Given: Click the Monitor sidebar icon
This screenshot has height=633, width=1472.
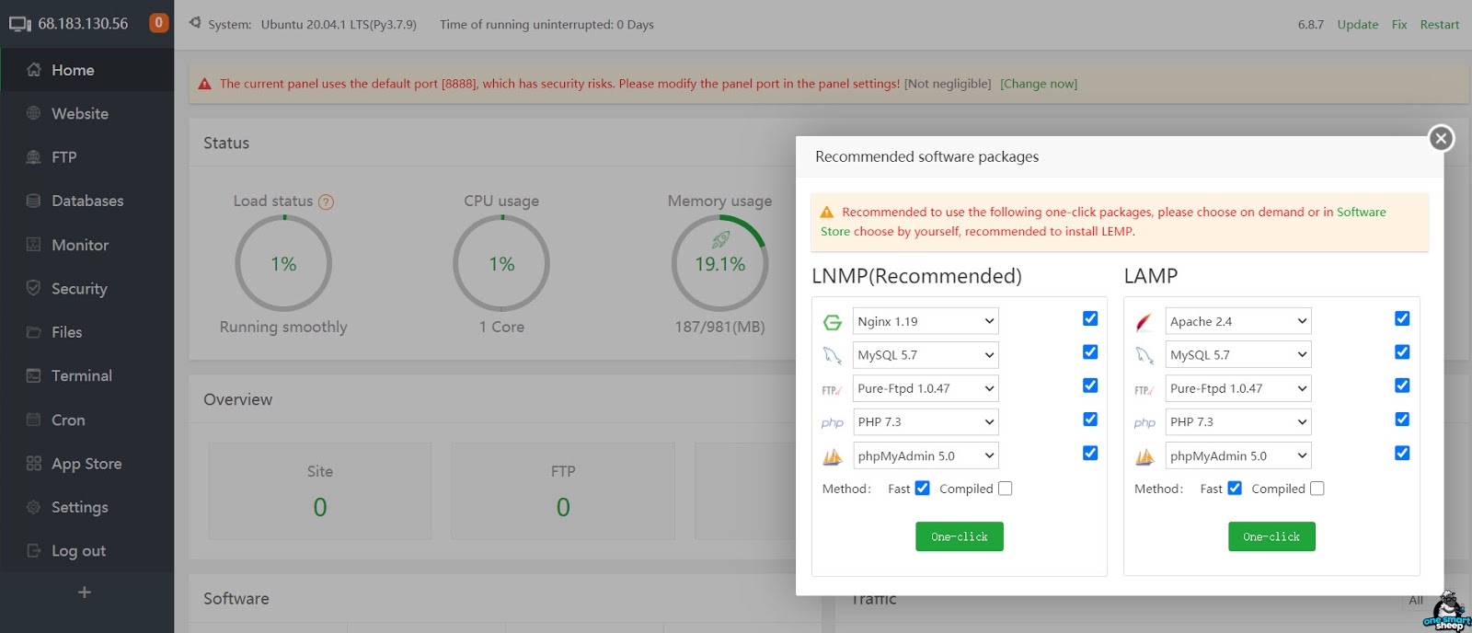Looking at the screenshot, I should pos(34,245).
